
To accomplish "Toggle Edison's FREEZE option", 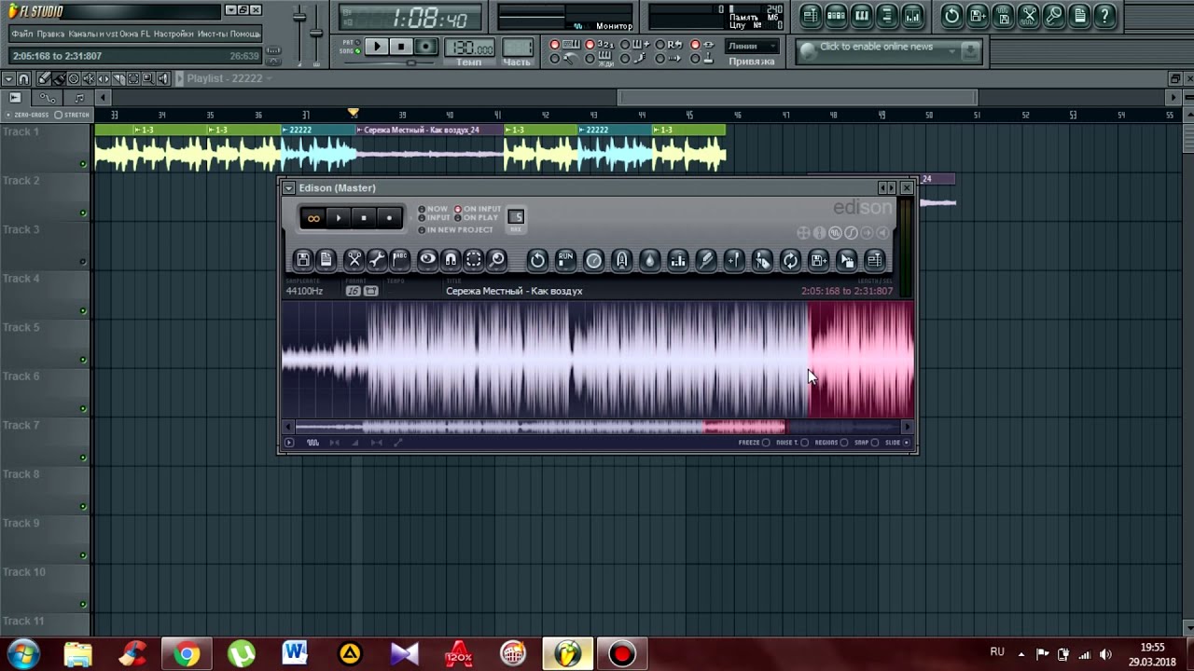I will [x=755, y=443].
